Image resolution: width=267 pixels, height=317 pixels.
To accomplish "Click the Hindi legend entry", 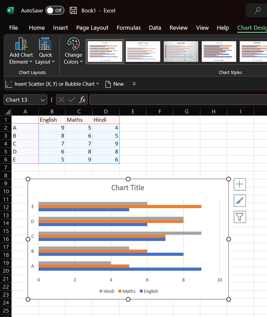I will point(107,291).
